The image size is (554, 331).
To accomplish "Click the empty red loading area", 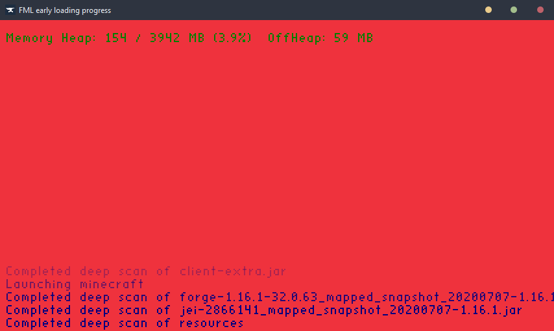I will [277, 152].
